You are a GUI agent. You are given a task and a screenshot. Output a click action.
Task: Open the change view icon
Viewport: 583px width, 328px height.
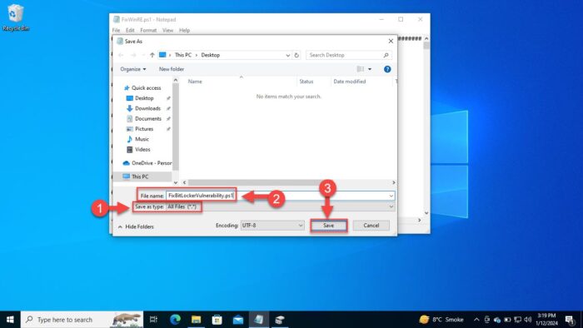click(x=361, y=69)
